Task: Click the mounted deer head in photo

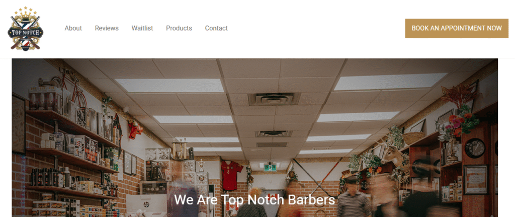Action: pos(392,156)
